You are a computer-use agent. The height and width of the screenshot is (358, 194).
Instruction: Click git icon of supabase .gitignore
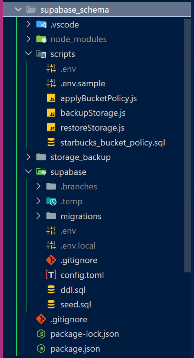point(51,260)
